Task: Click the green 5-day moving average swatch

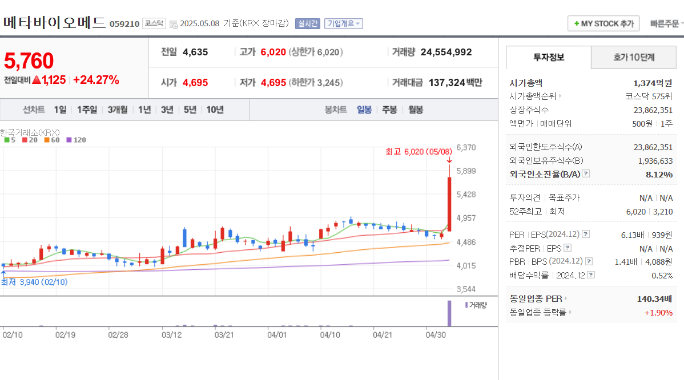Action: [6, 140]
